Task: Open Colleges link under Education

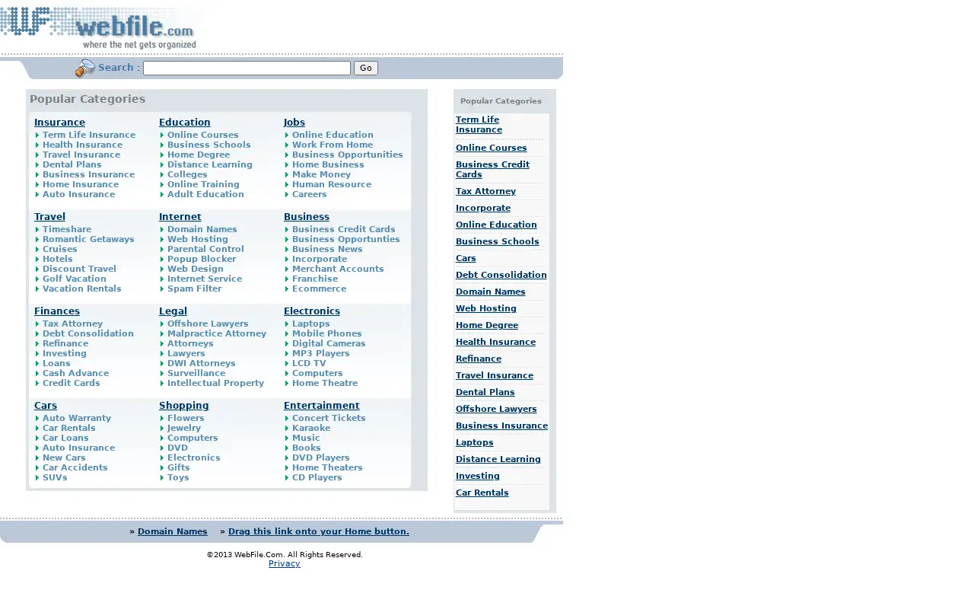Action: click(x=187, y=174)
